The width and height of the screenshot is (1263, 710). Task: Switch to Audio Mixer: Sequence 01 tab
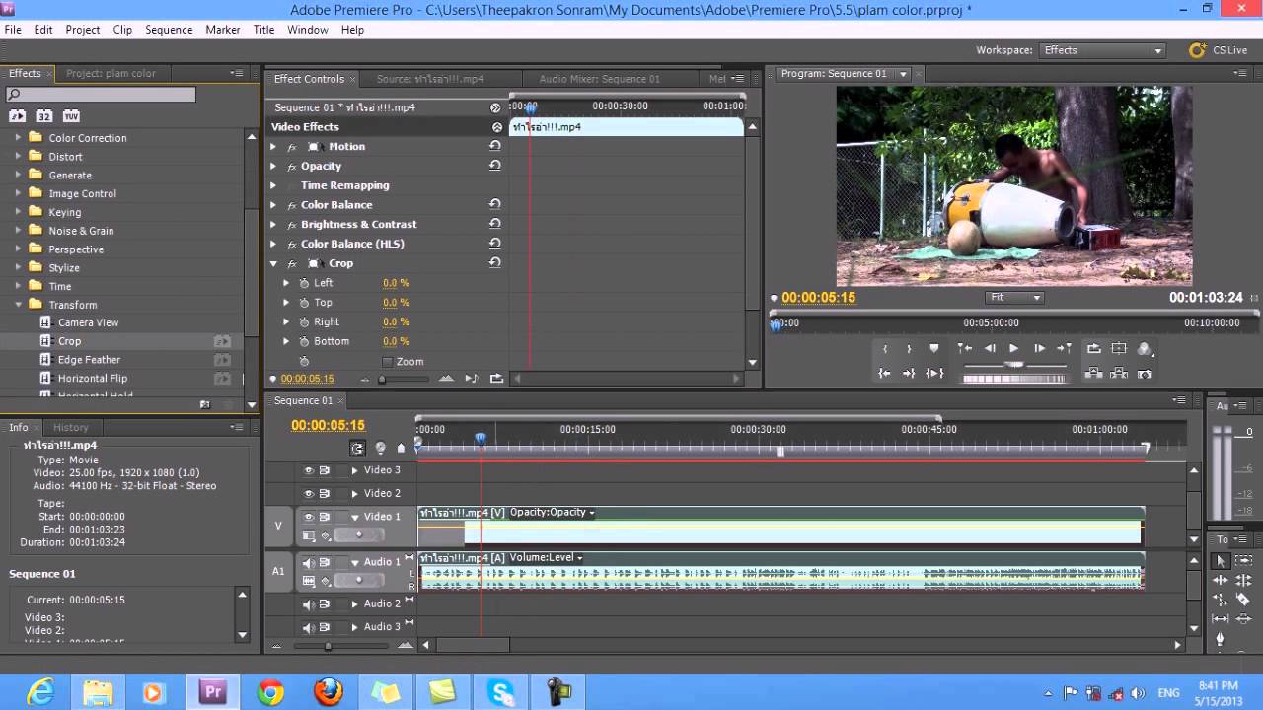tap(599, 79)
